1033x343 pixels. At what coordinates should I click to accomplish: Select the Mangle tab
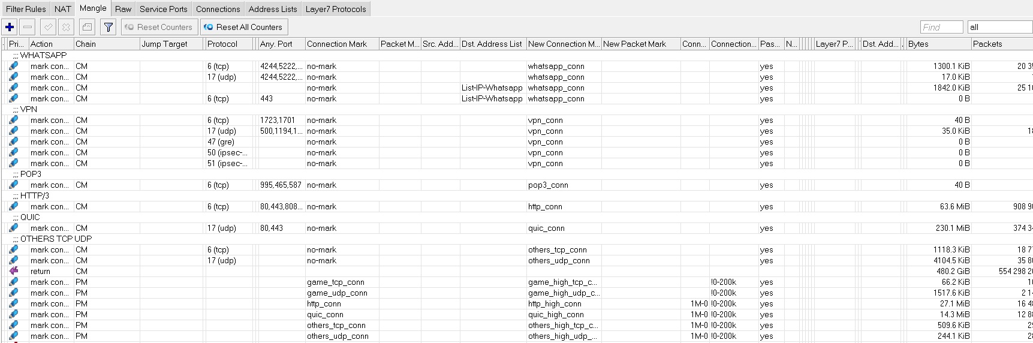[x=93, y=8]
